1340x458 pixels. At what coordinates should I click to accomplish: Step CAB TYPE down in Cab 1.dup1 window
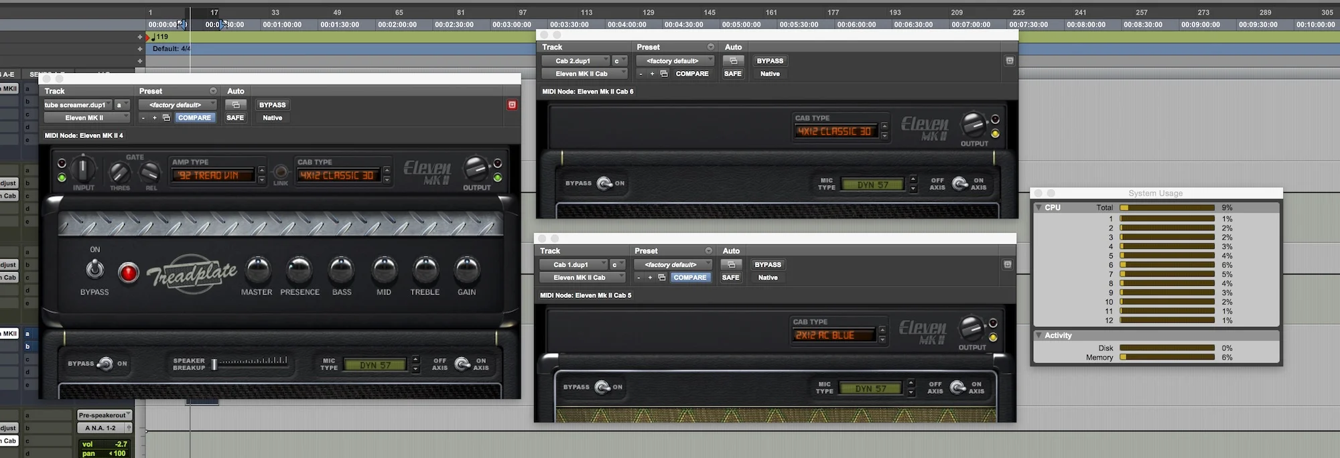coord(882,339)
